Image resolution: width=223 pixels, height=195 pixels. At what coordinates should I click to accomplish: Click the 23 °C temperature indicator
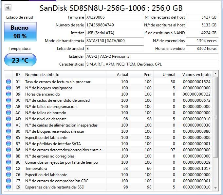pyautogui.click(x=20, y=60)
